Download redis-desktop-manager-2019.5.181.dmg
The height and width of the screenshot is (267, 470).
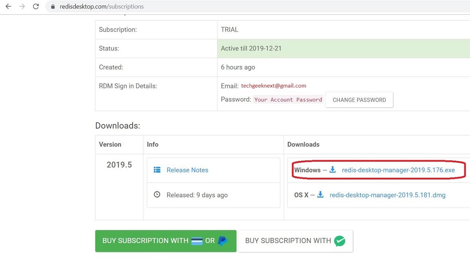coord(387,195)
